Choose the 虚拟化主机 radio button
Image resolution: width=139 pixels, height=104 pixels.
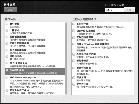click(x=7, y=56)
